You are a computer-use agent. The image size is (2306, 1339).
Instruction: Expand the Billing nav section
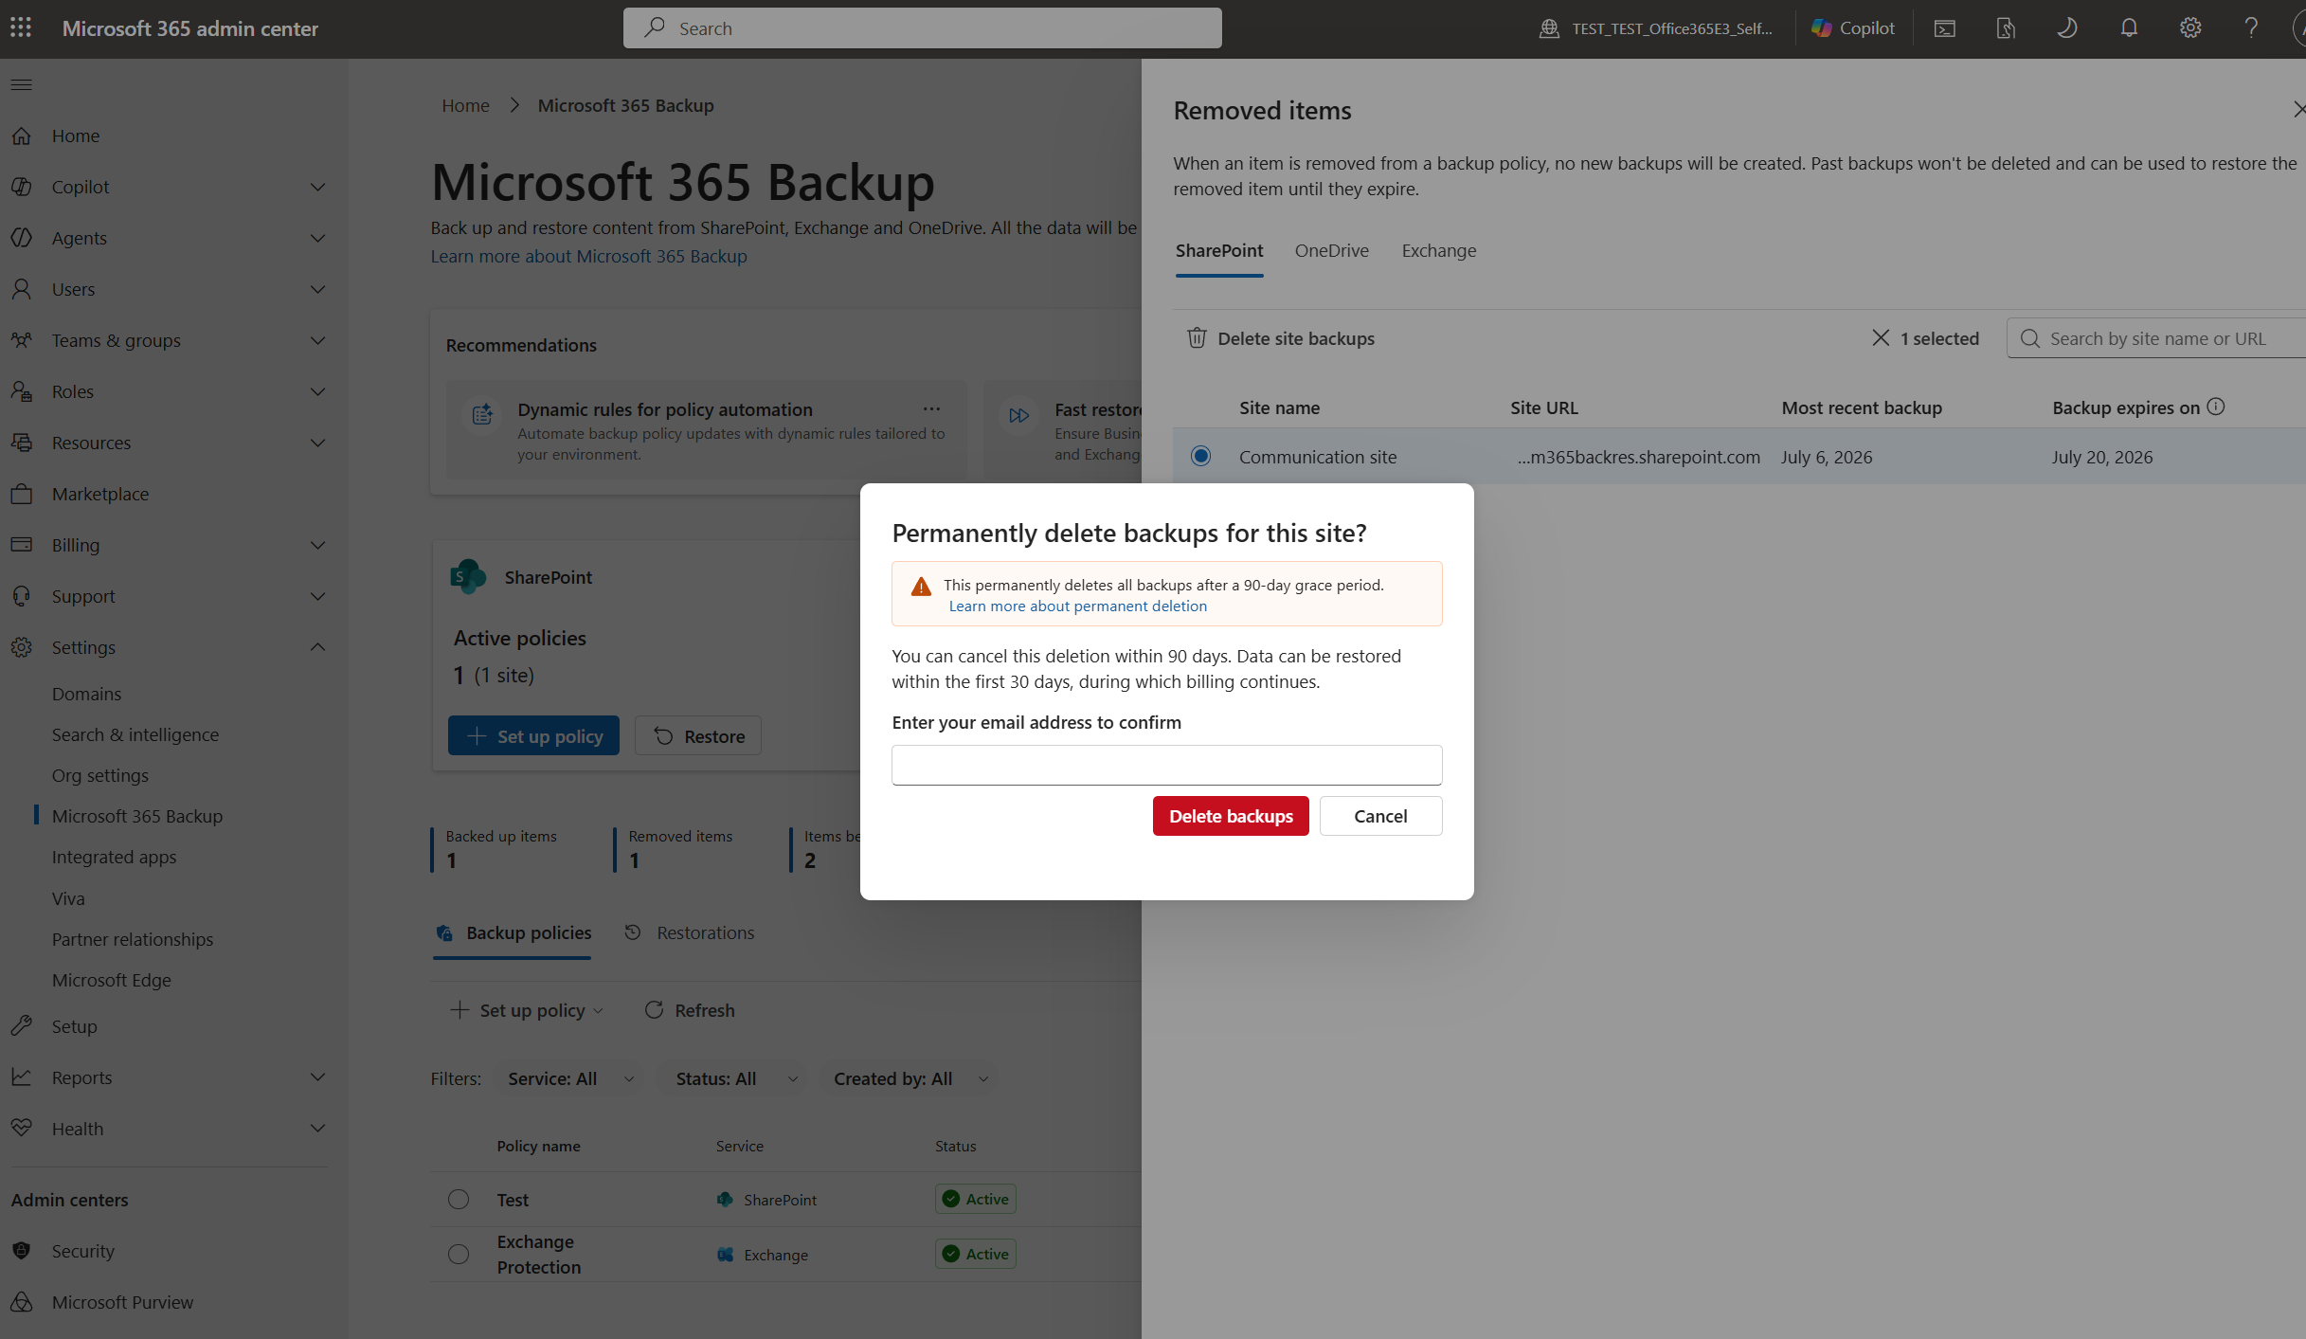point(318,546)
